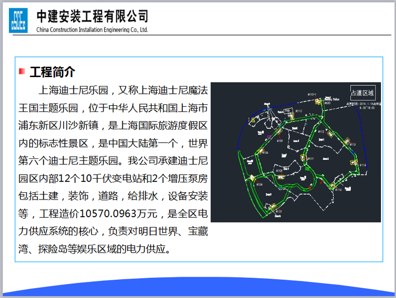Click the line containing 工程造价10570.0963万元

tap(113, 214)
